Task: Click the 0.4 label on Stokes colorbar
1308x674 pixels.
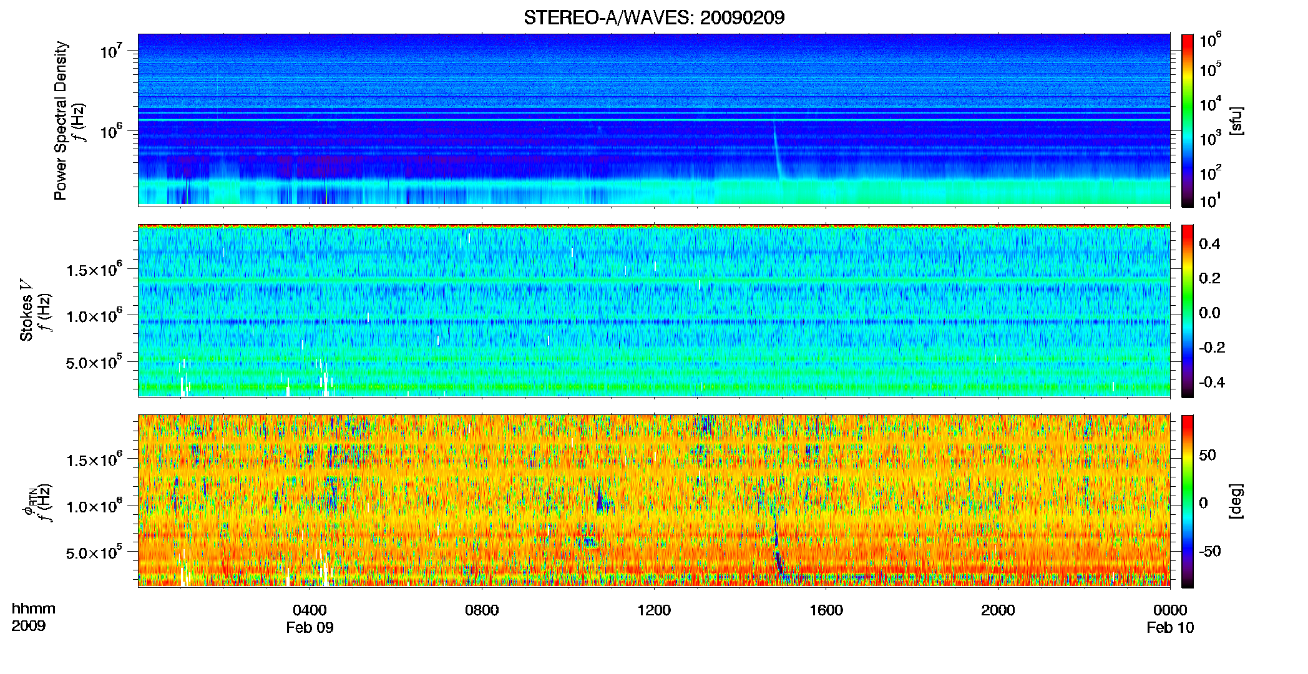Action: click(x=1209, y=244)
